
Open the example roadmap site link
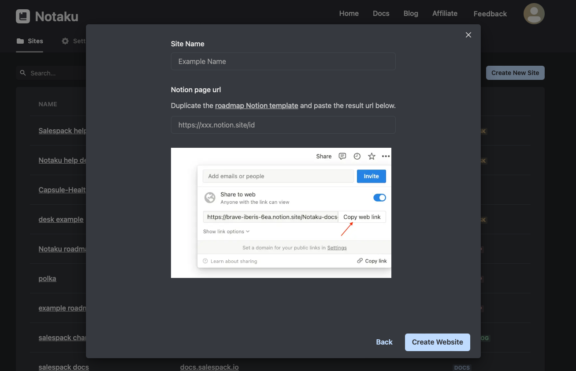tap(62, 308)
